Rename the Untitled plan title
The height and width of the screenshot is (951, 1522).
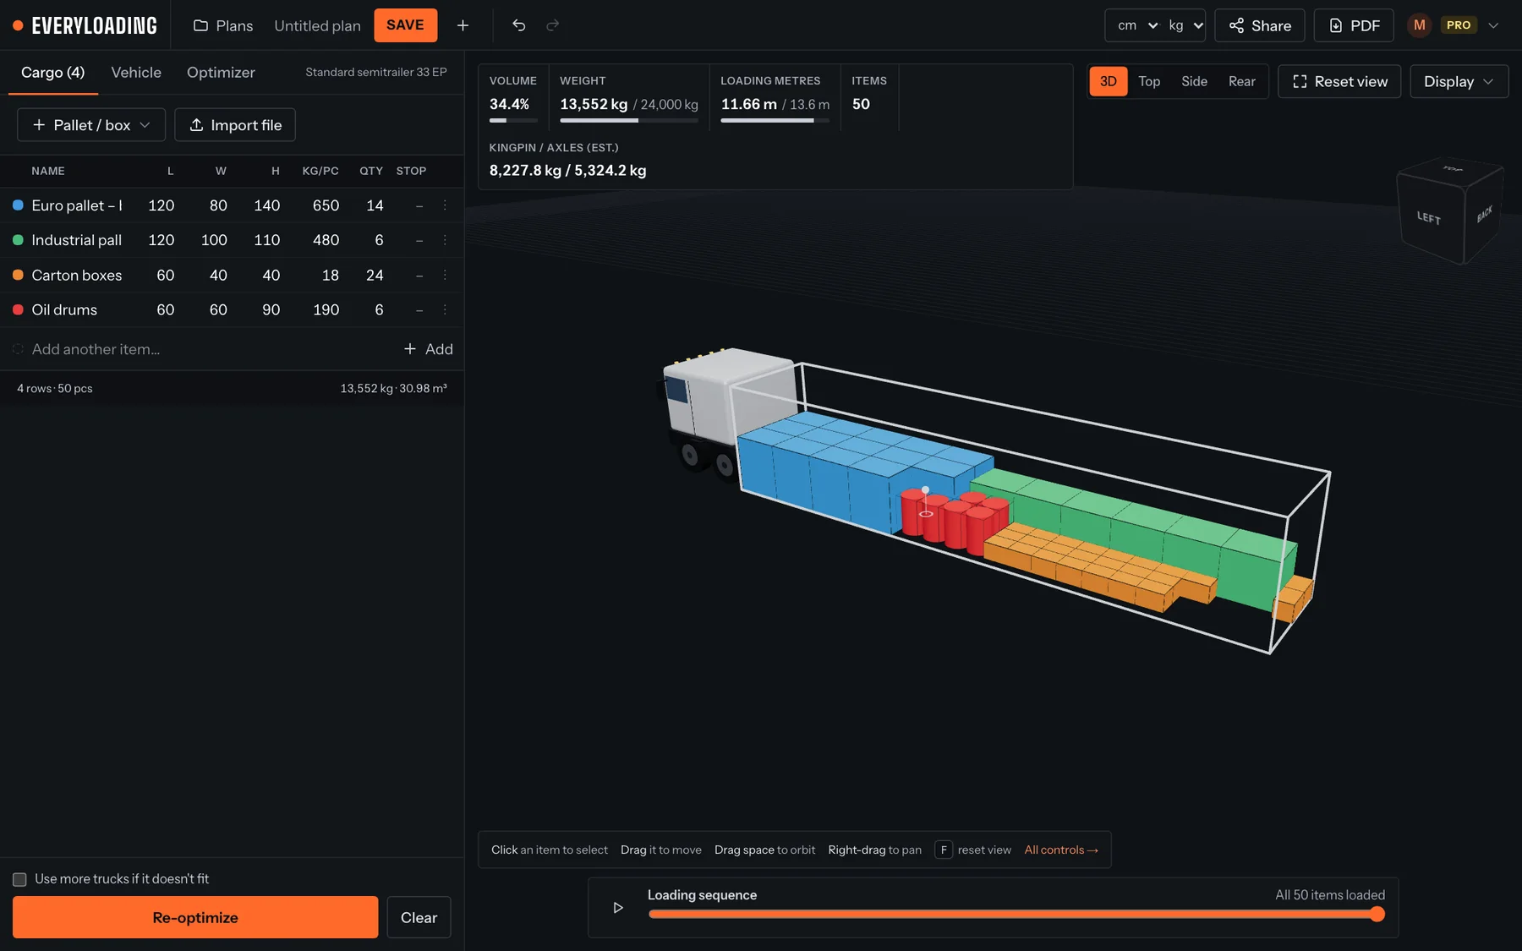click(x=317, y=25)
